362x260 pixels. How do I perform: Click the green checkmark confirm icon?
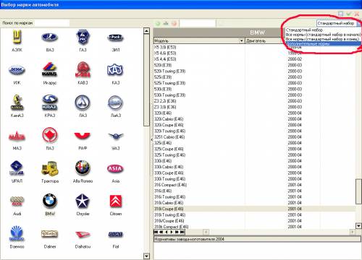348,14
